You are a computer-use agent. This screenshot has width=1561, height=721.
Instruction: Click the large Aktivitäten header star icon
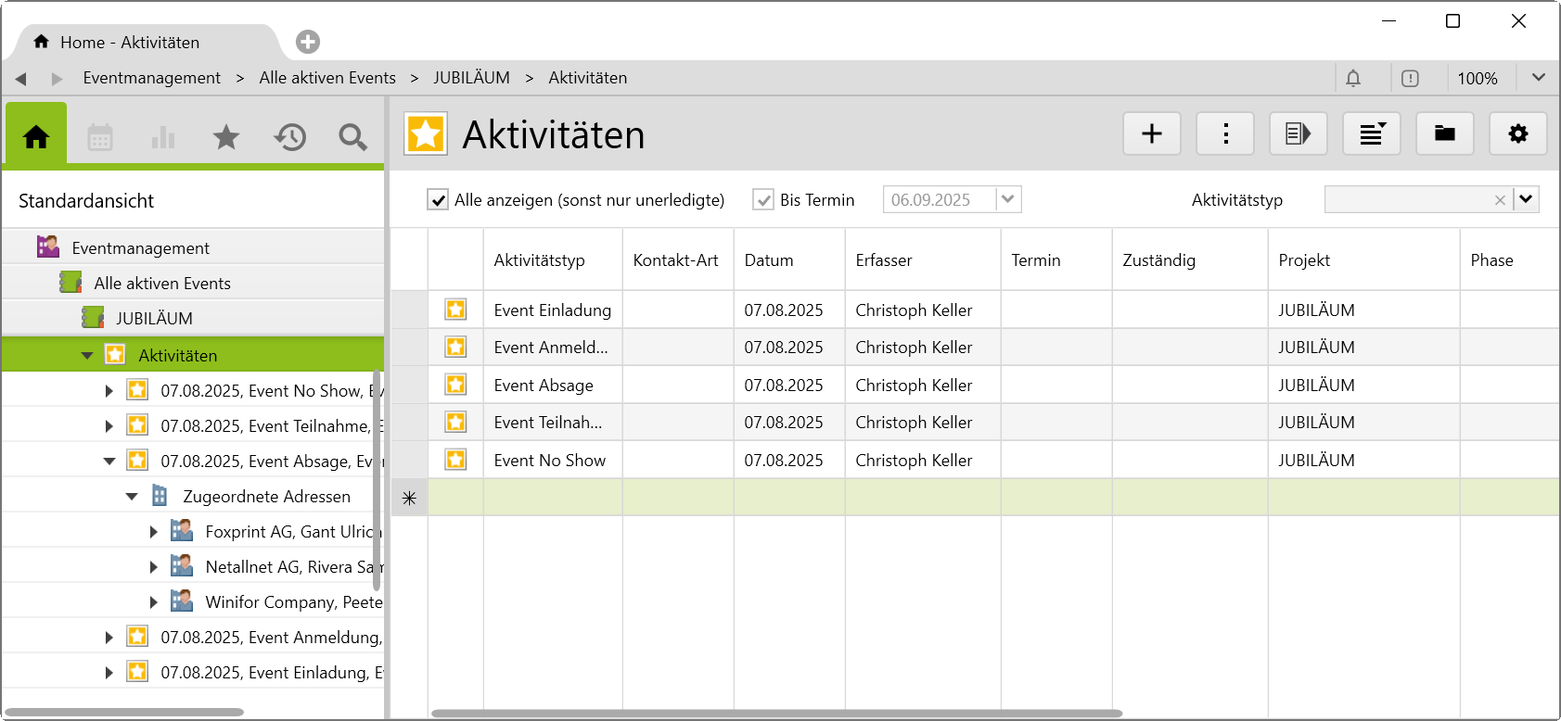click(426, 133)
